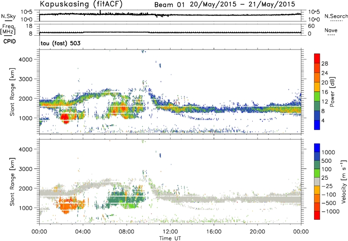Click the Slant Range label of velocity panel
Viewport: 348px width, 241px height.
coord(12,182)
